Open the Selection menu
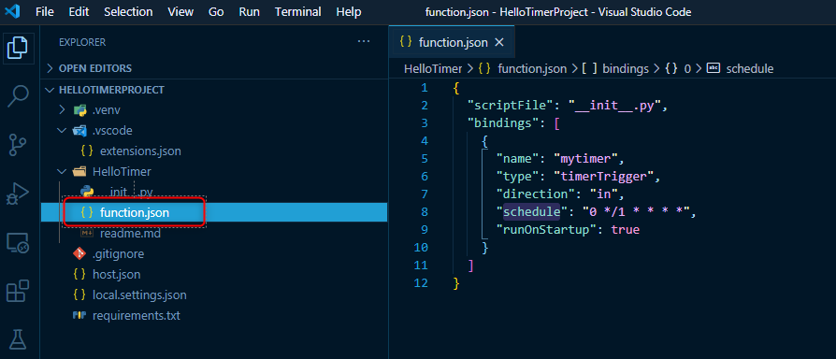Image resolution: width=836 pixels, height=359 pixels. pyautogui.click(x=128, y=12)
